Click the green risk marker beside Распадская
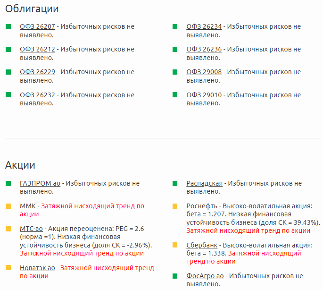The image size is (323, 290). 175,184
